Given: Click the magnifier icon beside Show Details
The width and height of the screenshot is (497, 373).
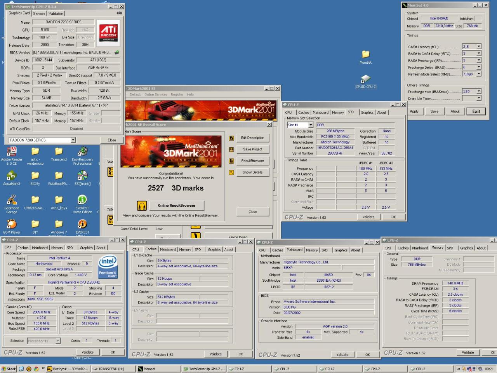Looking at the screenshot, I should 231,173.
